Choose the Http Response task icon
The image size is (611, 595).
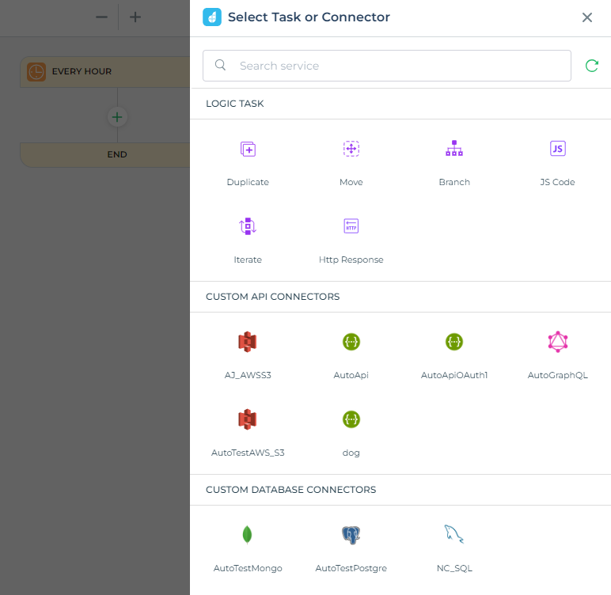351,226
